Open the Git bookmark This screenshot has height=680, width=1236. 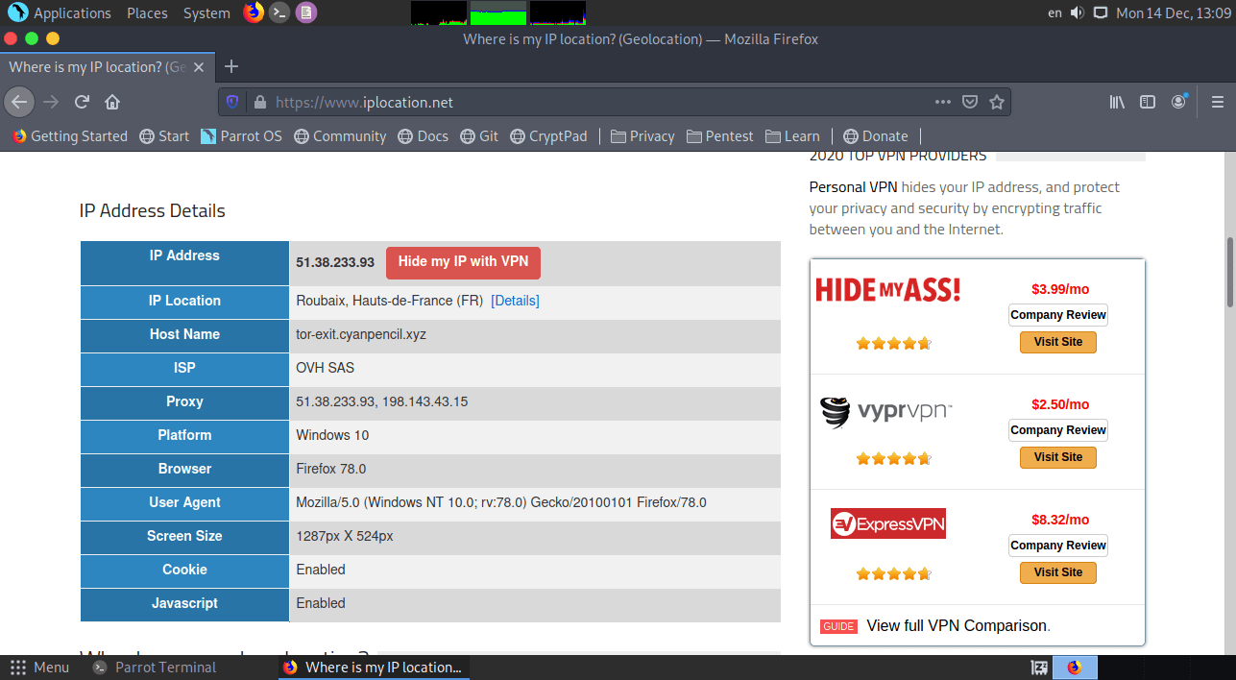point(479,136)
